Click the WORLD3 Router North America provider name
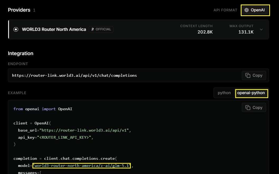279x174 pixels. coord(54,29)
